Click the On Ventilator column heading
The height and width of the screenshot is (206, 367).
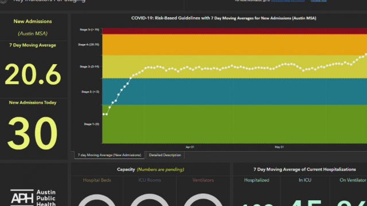pos(353,180)
